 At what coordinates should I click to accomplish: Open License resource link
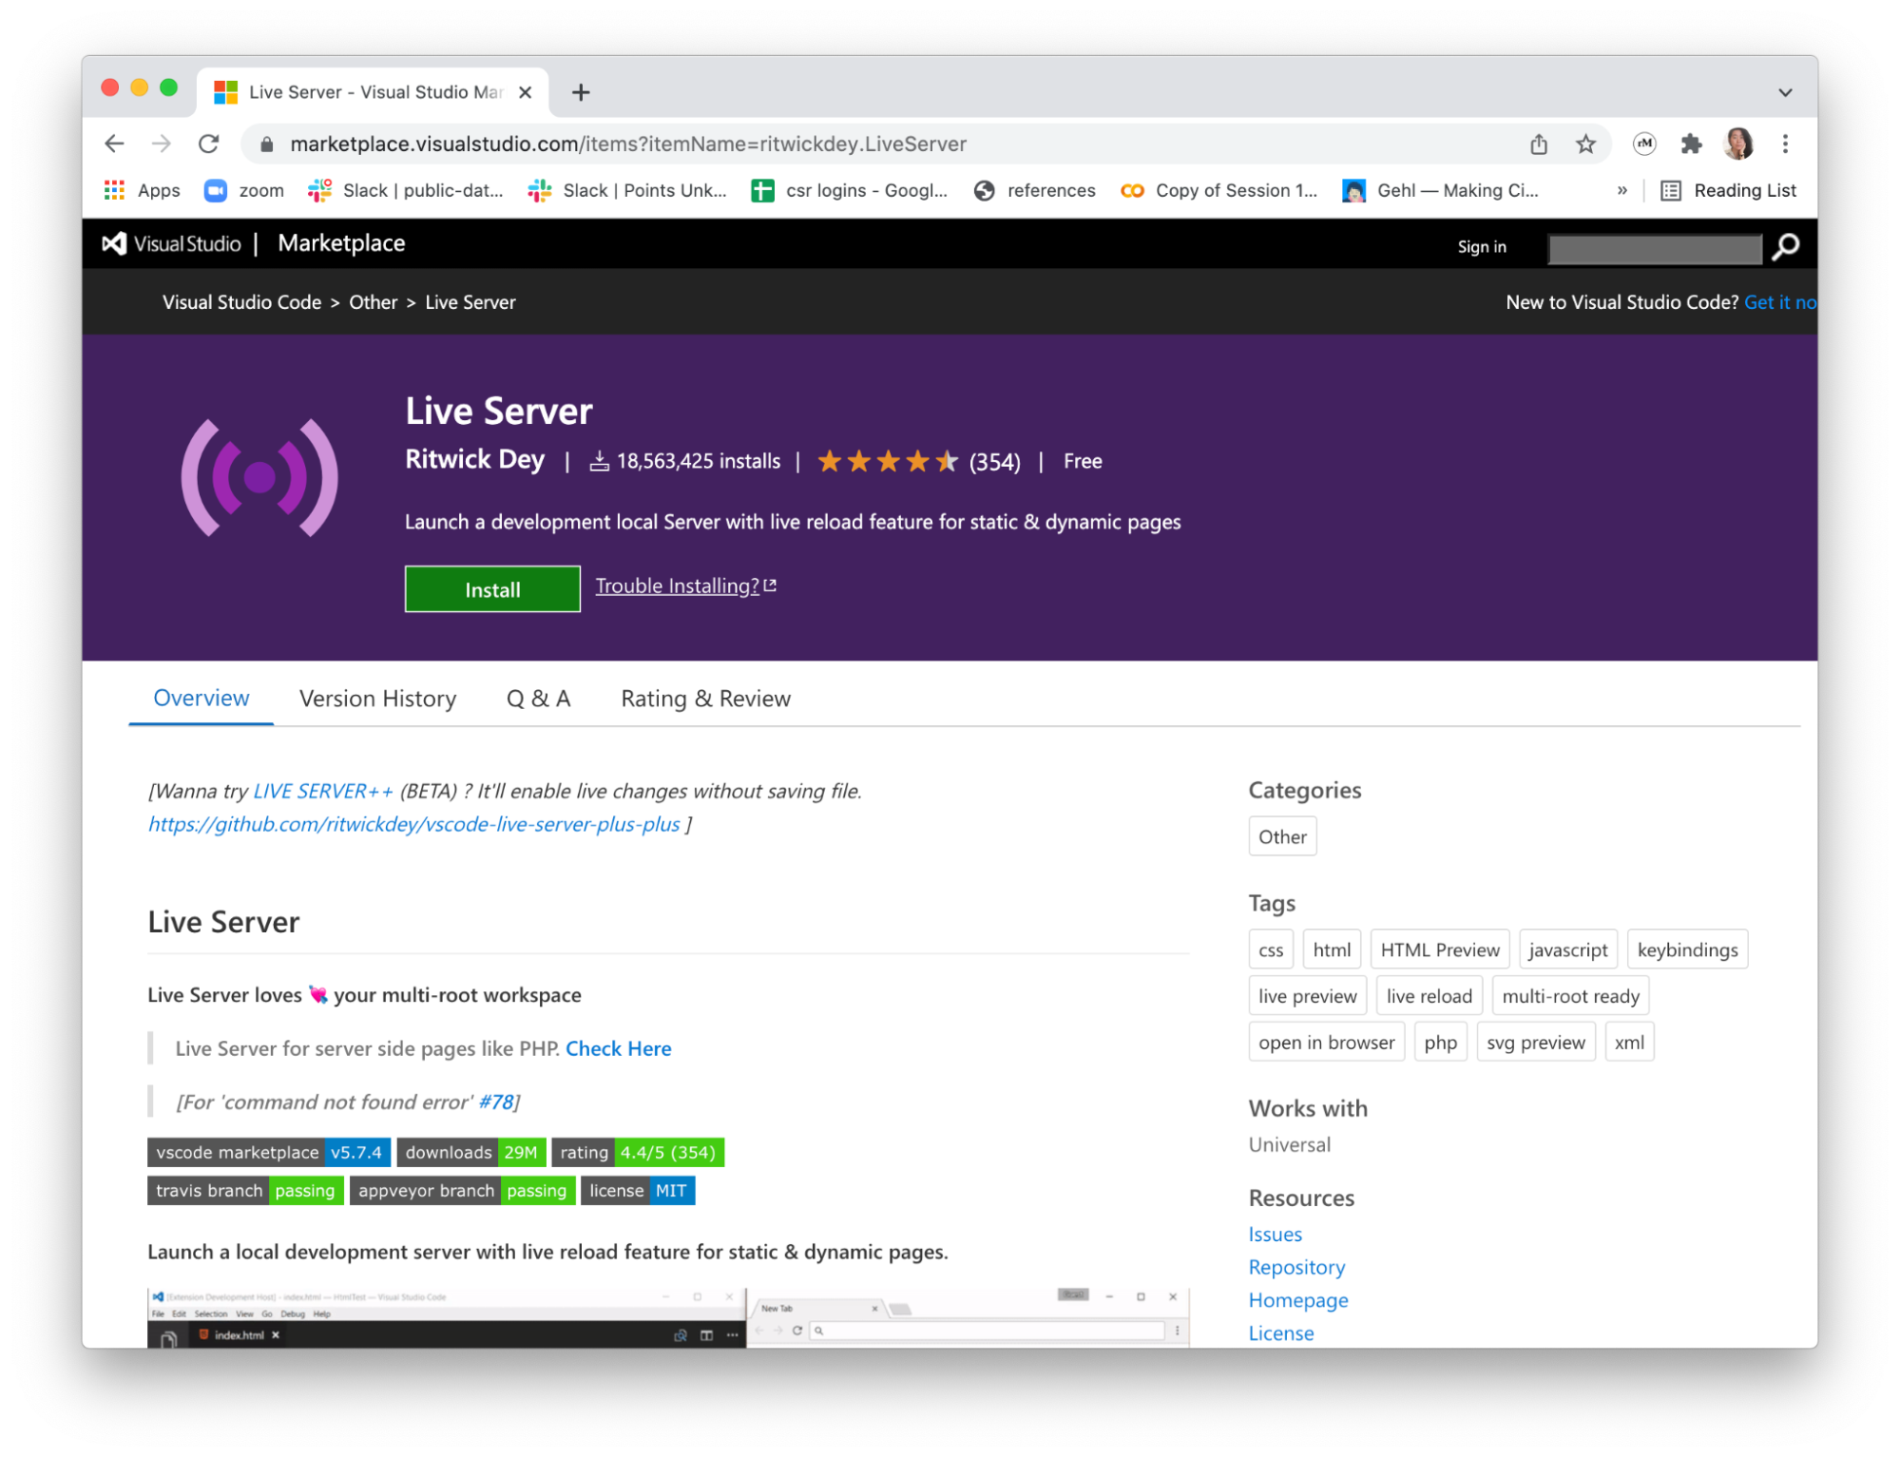tap(1281, 1333)
